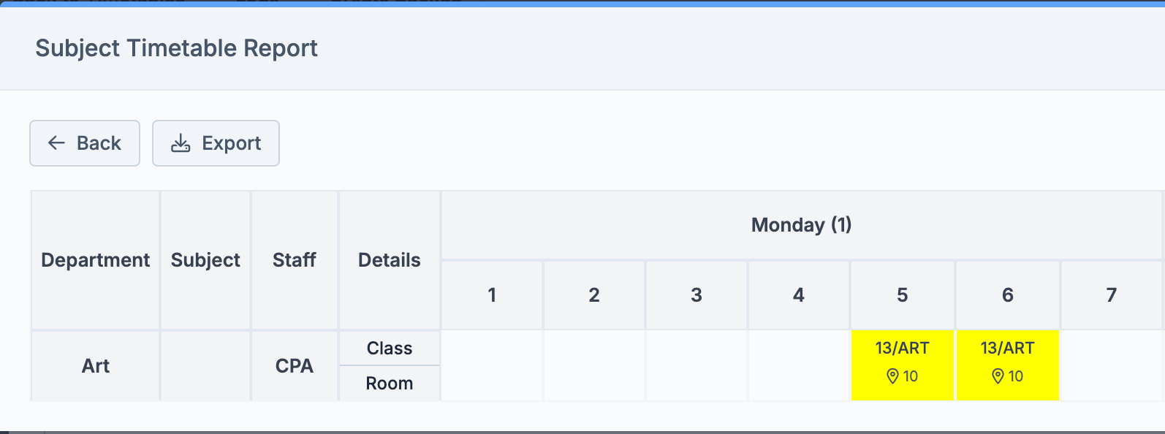Screen dimensions: 1165x434
Task: Click the export download icon
Action: (x=181, y=143)
